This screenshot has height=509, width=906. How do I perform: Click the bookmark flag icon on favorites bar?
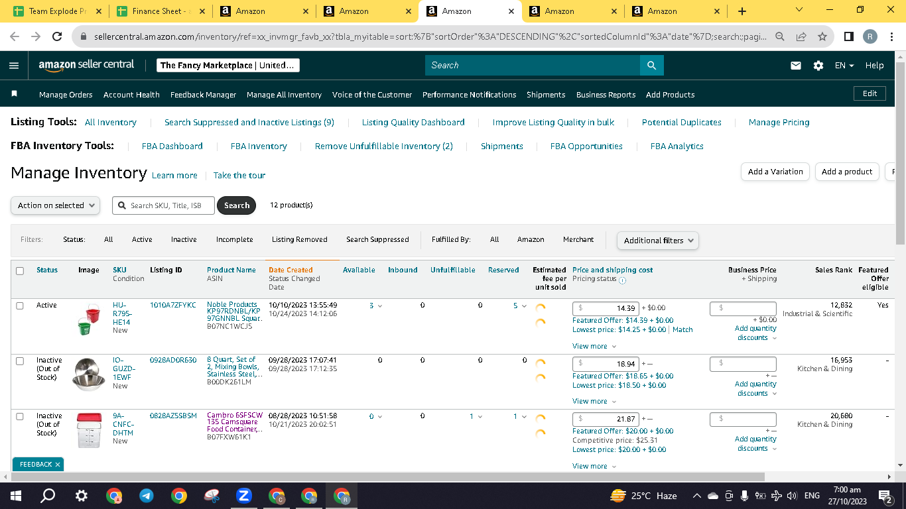(x=15, y=94)
